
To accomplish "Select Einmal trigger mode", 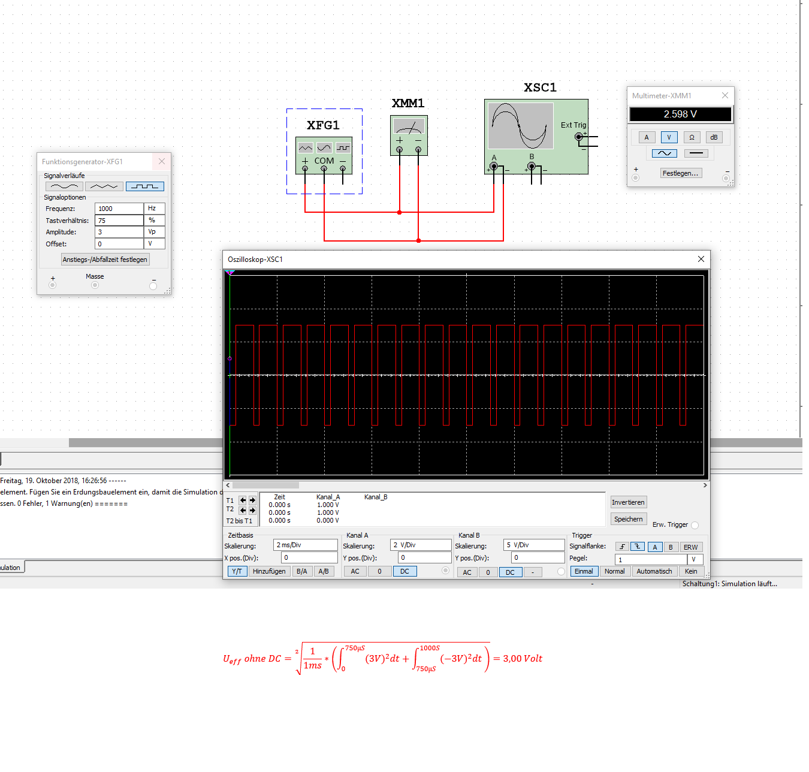I will point(584,571).
